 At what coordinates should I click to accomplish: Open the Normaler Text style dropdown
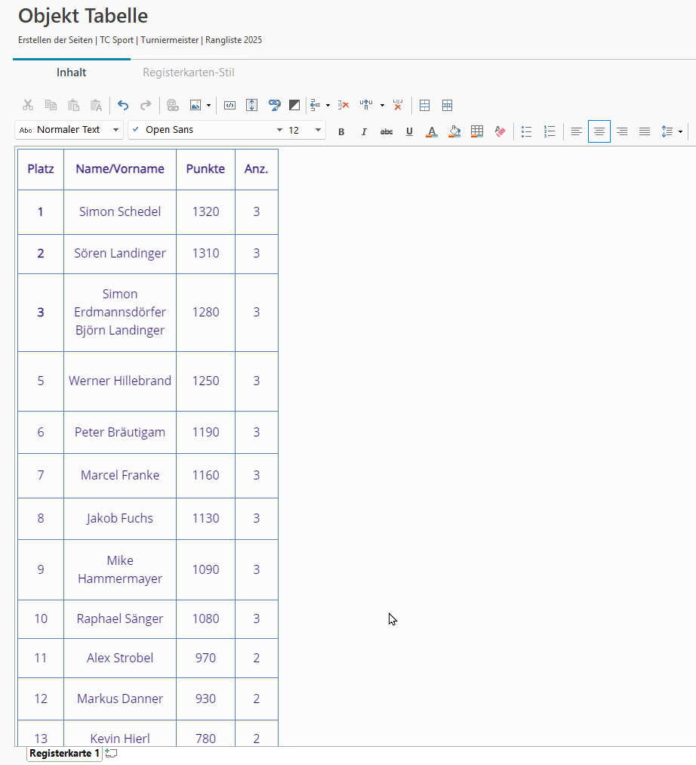(69, 130)
